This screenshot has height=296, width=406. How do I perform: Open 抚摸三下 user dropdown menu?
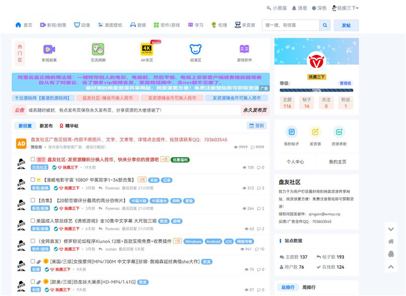click(x=346, y=8)
